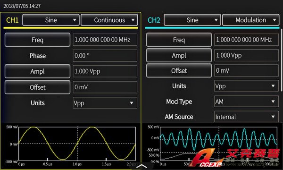Open the CH2 Modulation mode dropdown
Viewport: 283px width, 170px height.
tap(251, 20)
